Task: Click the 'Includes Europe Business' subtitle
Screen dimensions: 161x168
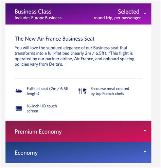Action: point(38,18)
